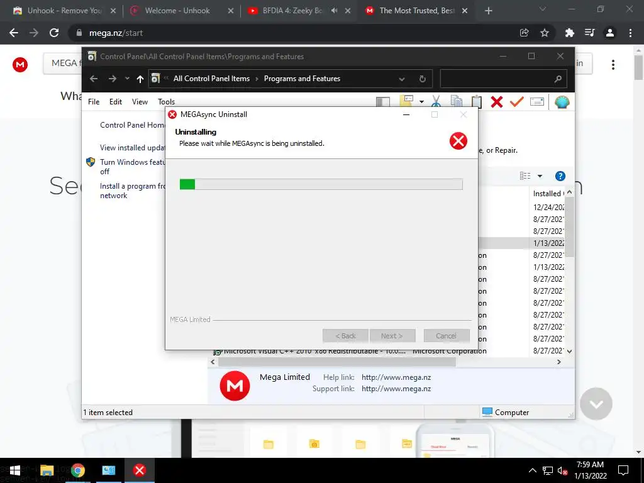Mute the BFDIA tab audio indicator
This screenshot has height=483, width=644.
[335, 11]
